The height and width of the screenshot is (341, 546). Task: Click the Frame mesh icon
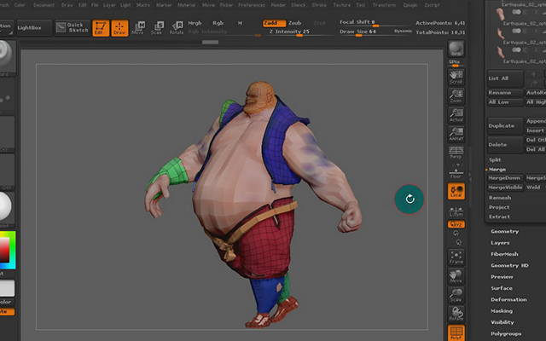click(x=456, y=257)
